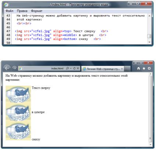Click scroll up arrow in source viewer

point(149,16)
